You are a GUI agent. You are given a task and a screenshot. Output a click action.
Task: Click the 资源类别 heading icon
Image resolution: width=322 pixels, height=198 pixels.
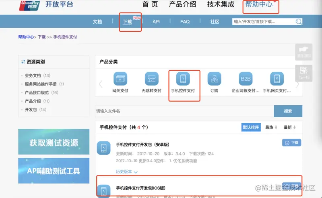point(23,62)
